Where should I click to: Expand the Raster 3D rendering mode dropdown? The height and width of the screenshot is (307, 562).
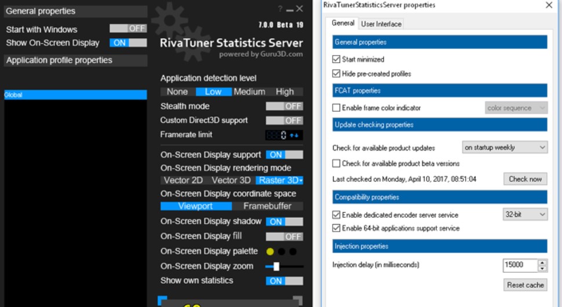280,181
